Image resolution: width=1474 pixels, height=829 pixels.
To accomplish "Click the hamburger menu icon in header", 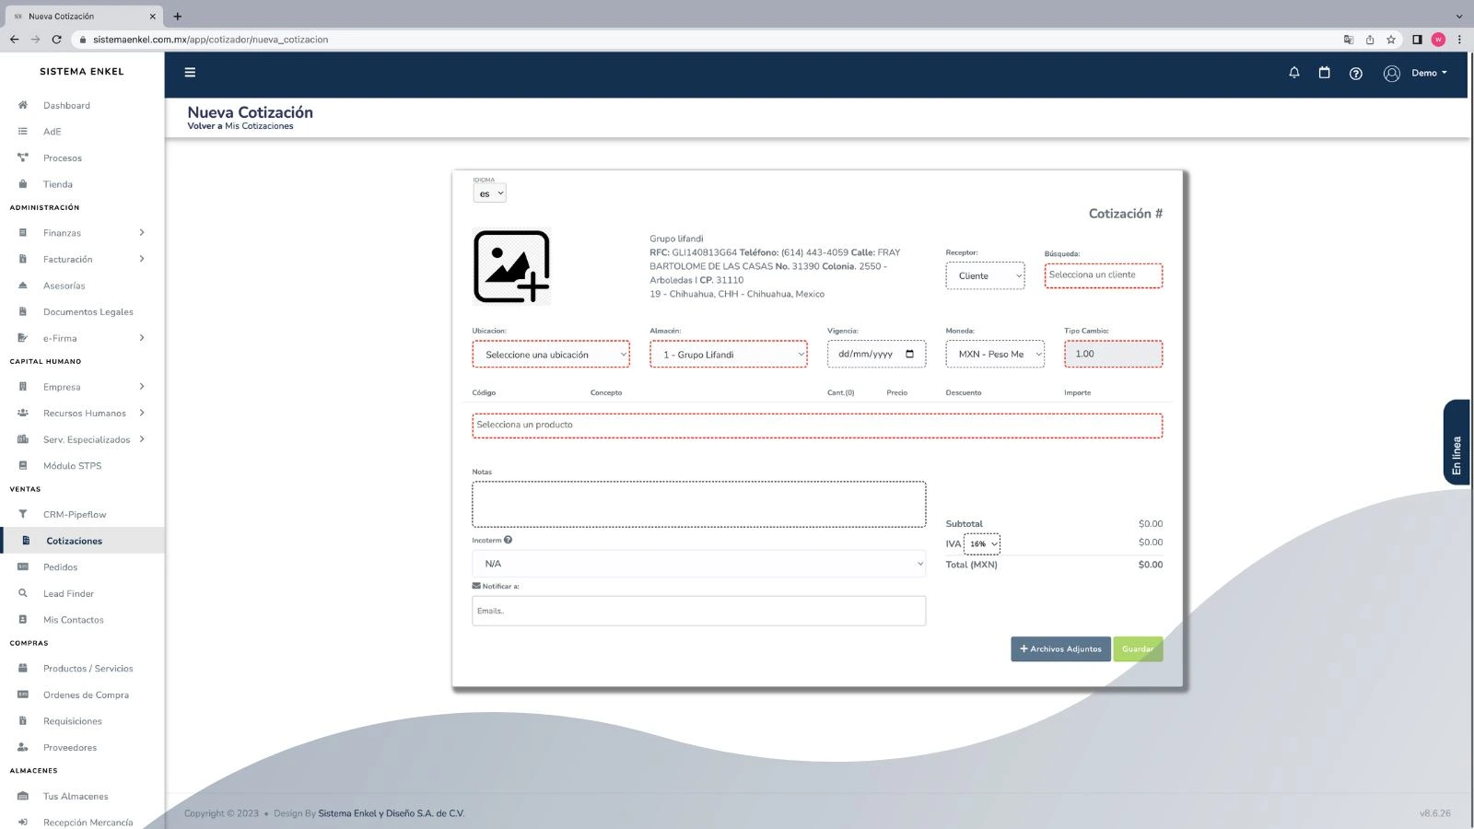I will [190, 73].
